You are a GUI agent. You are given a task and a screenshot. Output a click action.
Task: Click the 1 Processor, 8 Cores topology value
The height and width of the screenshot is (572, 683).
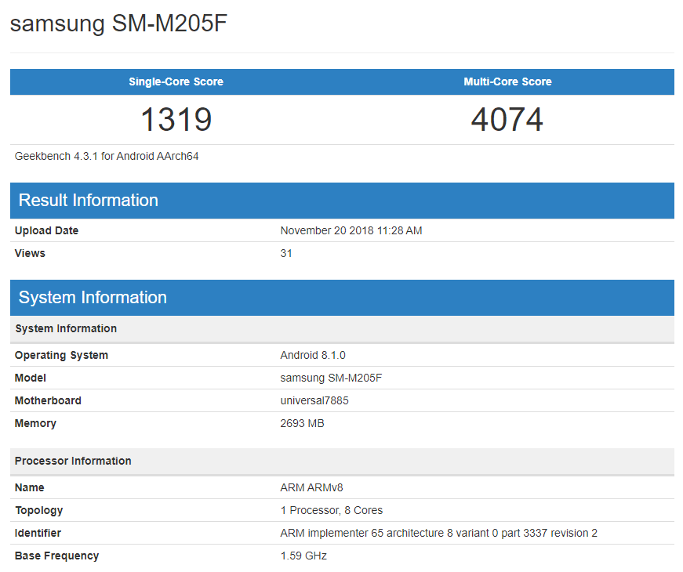click(x=332, y=510)
